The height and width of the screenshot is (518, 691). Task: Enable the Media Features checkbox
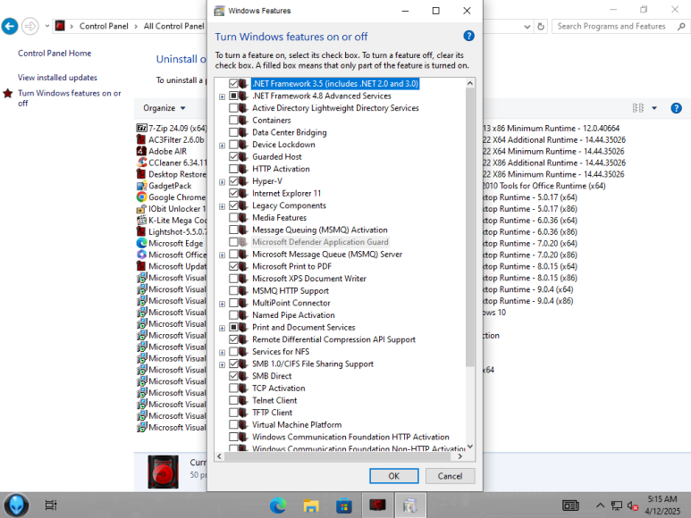pos(233,217)
